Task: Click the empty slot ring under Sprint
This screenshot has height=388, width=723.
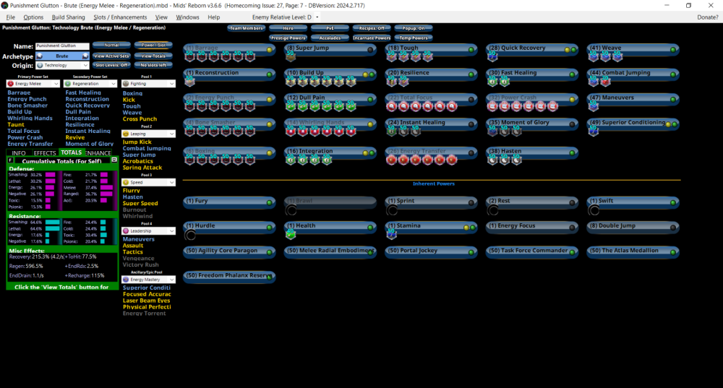Action: coord(393,210)
